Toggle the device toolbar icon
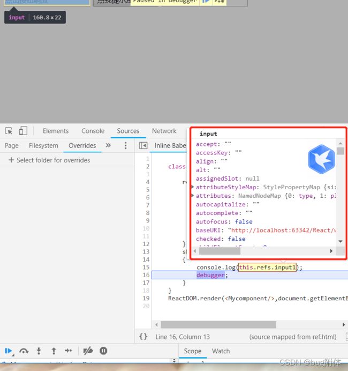Viewport: 348px width, 371px height. 23,131
